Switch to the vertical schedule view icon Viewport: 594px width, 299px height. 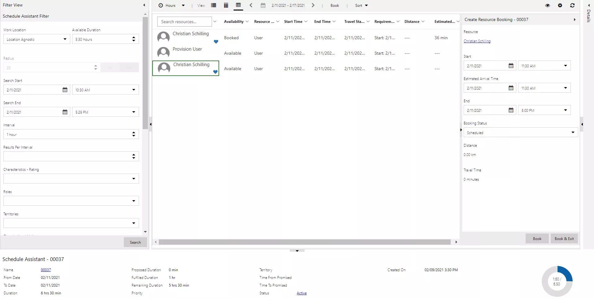click(226, 5)
